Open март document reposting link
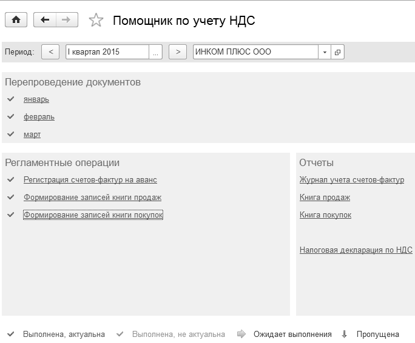Viewport: 415px width, 343px height. 32,135
